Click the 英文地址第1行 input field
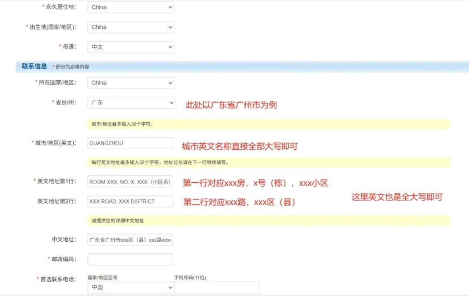Viewport: 469px width, 296px height. [x=130, y=181]
